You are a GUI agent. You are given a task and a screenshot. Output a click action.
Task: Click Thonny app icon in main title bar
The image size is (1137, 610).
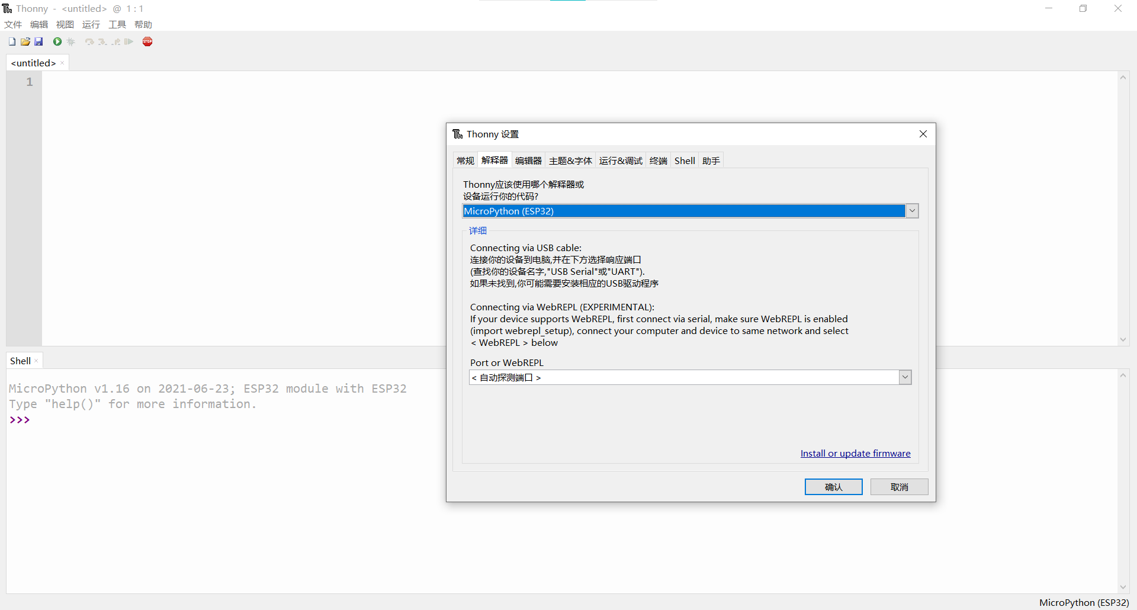(7, 8)
